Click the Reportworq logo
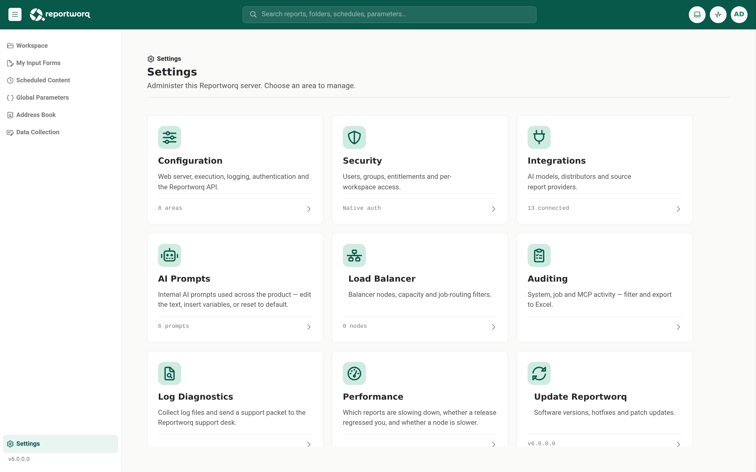Screen dimensions: 756x472 (60, 14)
